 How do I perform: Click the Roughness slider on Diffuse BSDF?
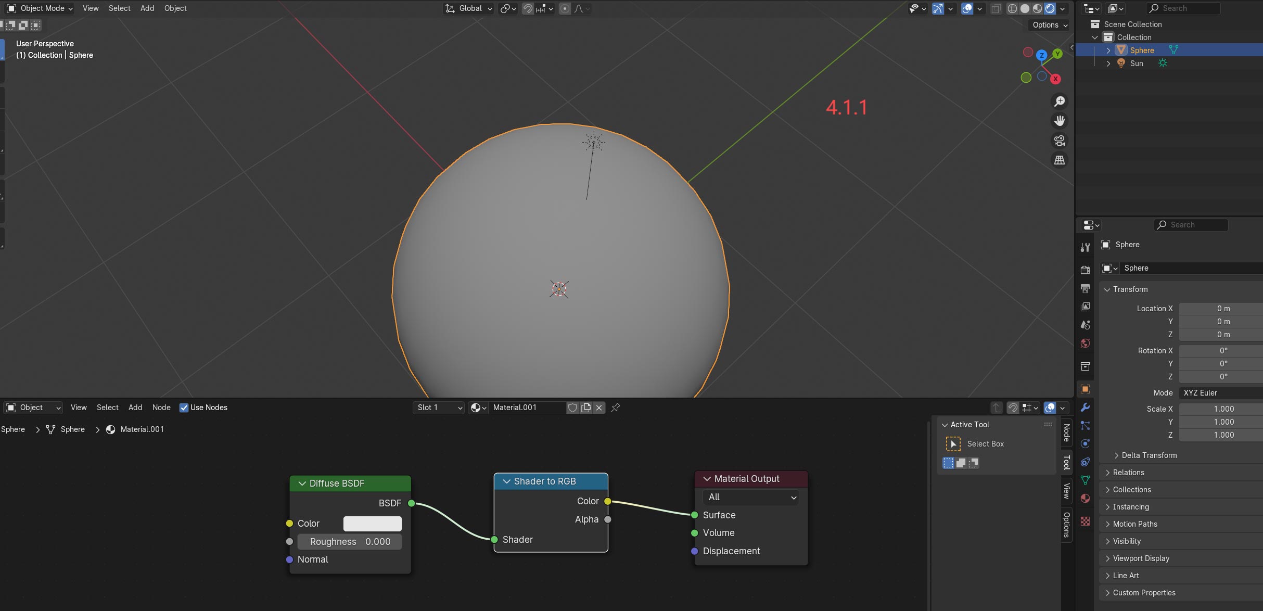pyautogui.click(x=350, y=542)
